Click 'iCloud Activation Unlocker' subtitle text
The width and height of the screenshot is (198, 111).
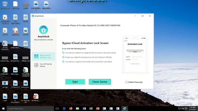(43, 40)
